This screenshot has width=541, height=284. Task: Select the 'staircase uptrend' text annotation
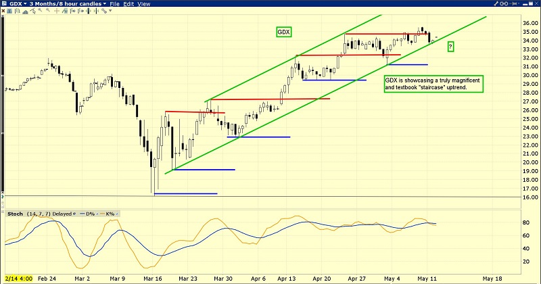point(433,84)
